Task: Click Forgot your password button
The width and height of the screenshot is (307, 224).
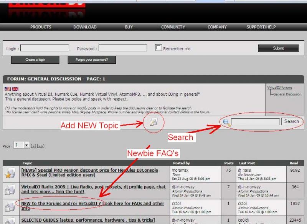Action: [92, 60]
